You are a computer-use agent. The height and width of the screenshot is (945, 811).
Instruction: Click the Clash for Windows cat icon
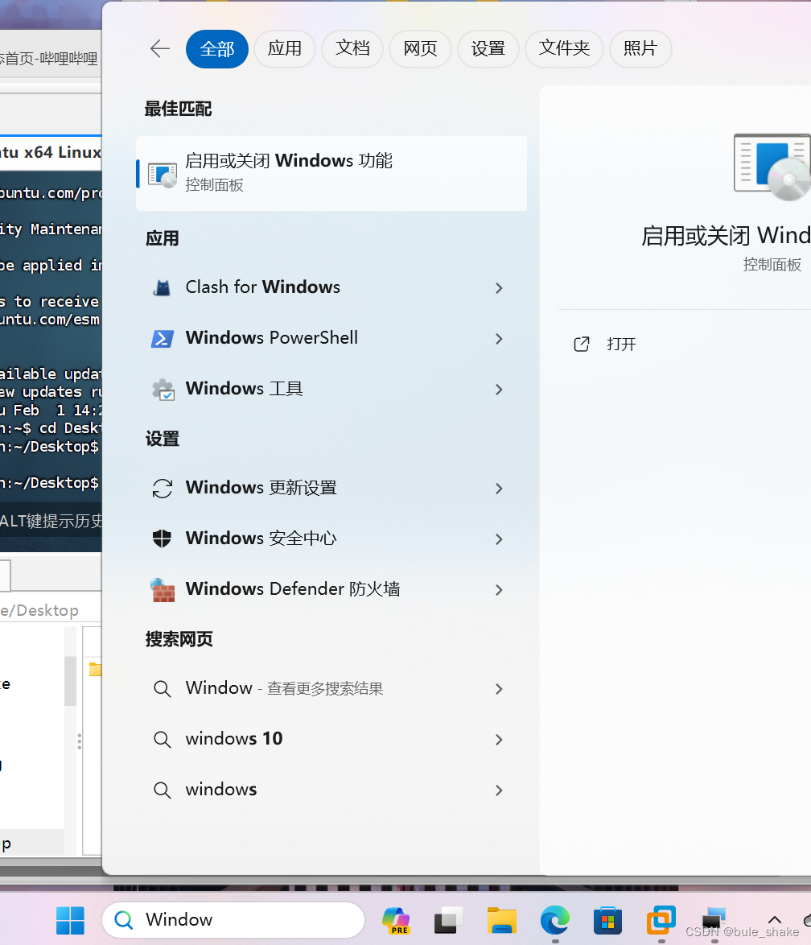coord(162,287)
